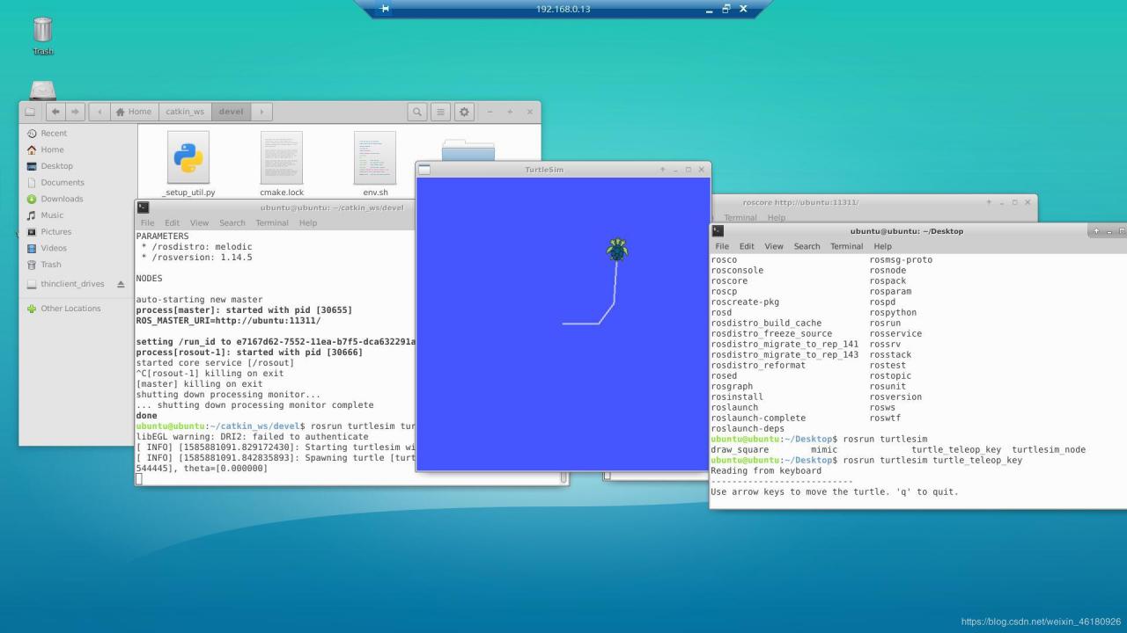Open Search menu in catkin_ws terminal

pyautogui.click(x=232, y=223)
